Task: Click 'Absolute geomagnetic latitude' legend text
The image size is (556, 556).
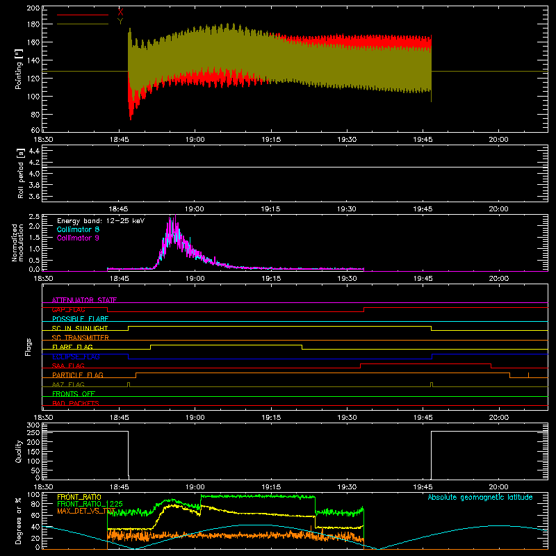Action: pyautogui.click(x=480, y=497)
